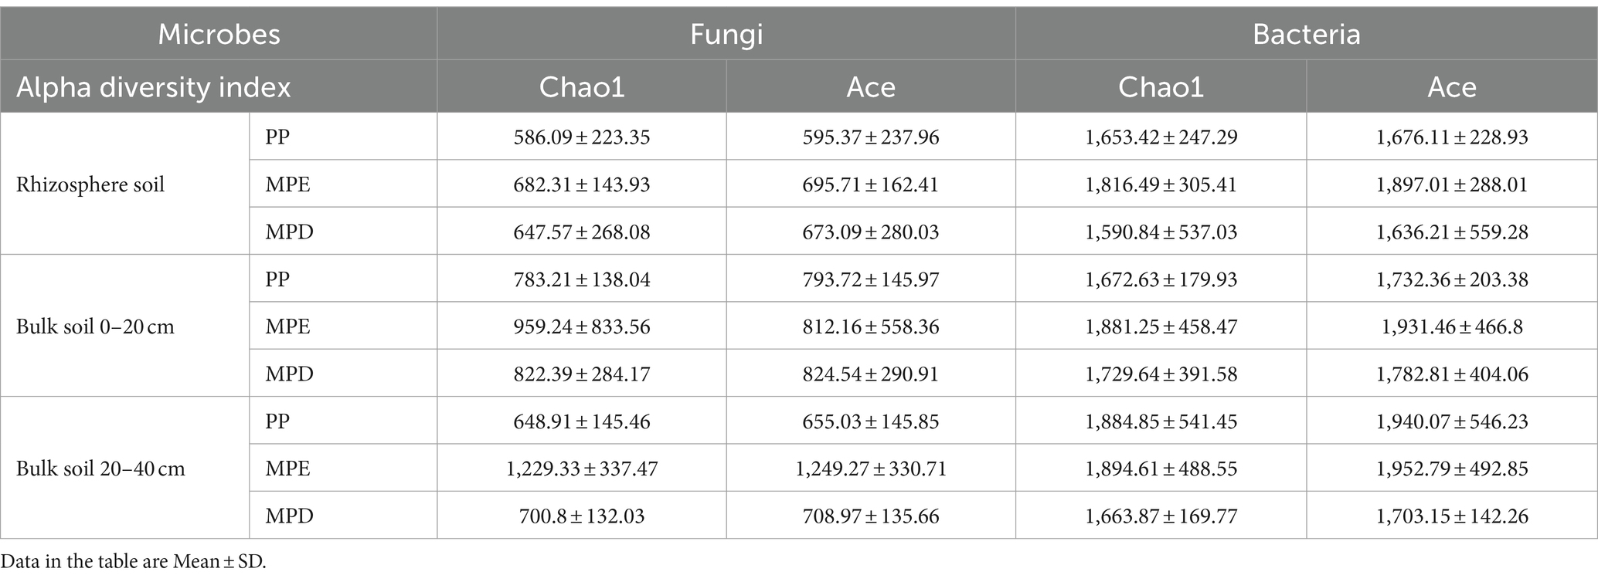Click the MPD label in Rhizosphere soil
Viewport: 1598px width, 582px height.
point(289,232)
